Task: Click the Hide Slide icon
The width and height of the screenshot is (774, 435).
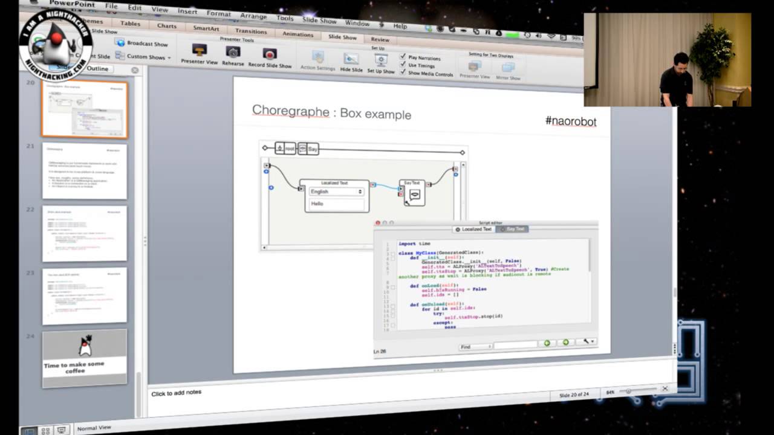Action: [351, 59]
